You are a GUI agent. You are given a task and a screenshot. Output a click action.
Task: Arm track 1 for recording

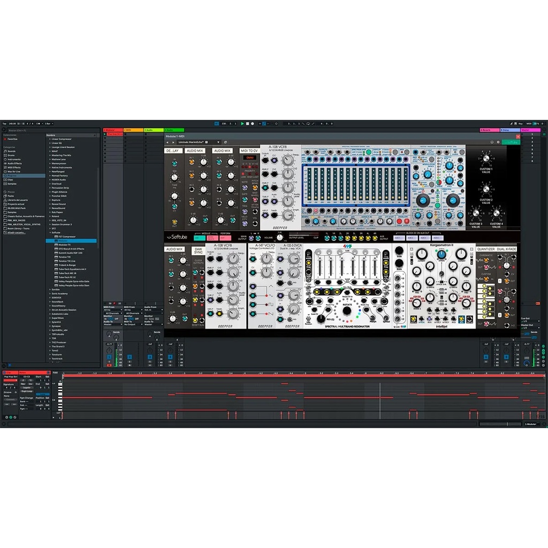tap(109, 365)
